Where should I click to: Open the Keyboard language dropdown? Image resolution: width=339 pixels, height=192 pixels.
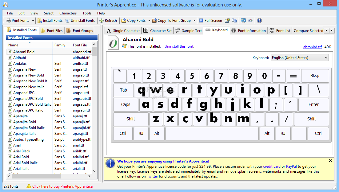[300, 58]
